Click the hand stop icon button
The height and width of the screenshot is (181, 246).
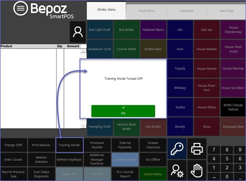click(197, 170)
